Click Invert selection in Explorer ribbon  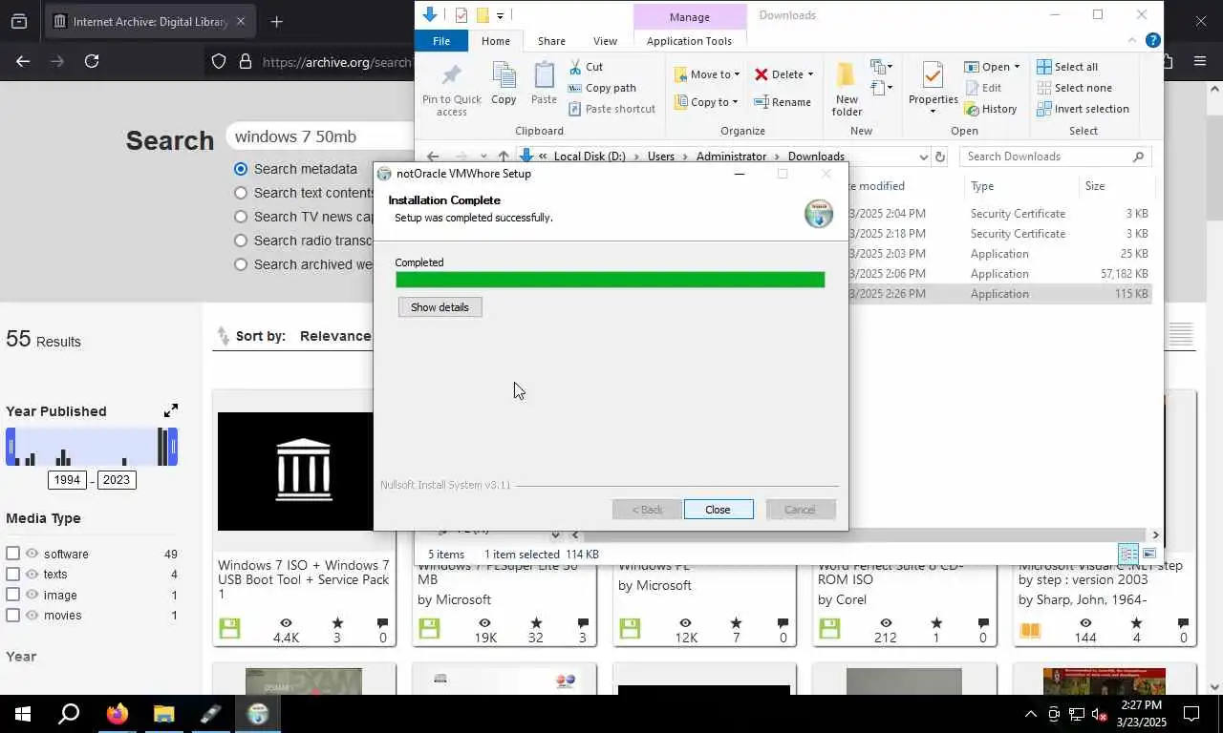pos(1083,109)
